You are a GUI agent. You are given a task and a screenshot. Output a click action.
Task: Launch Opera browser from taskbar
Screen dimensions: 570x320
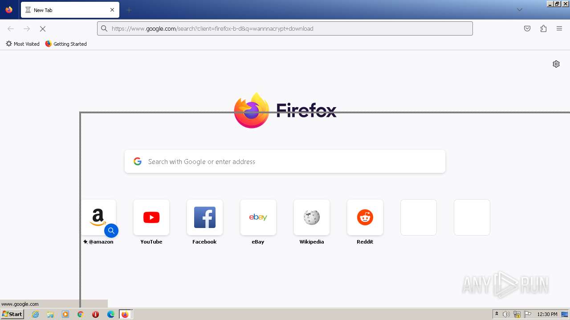click(95, 314)
